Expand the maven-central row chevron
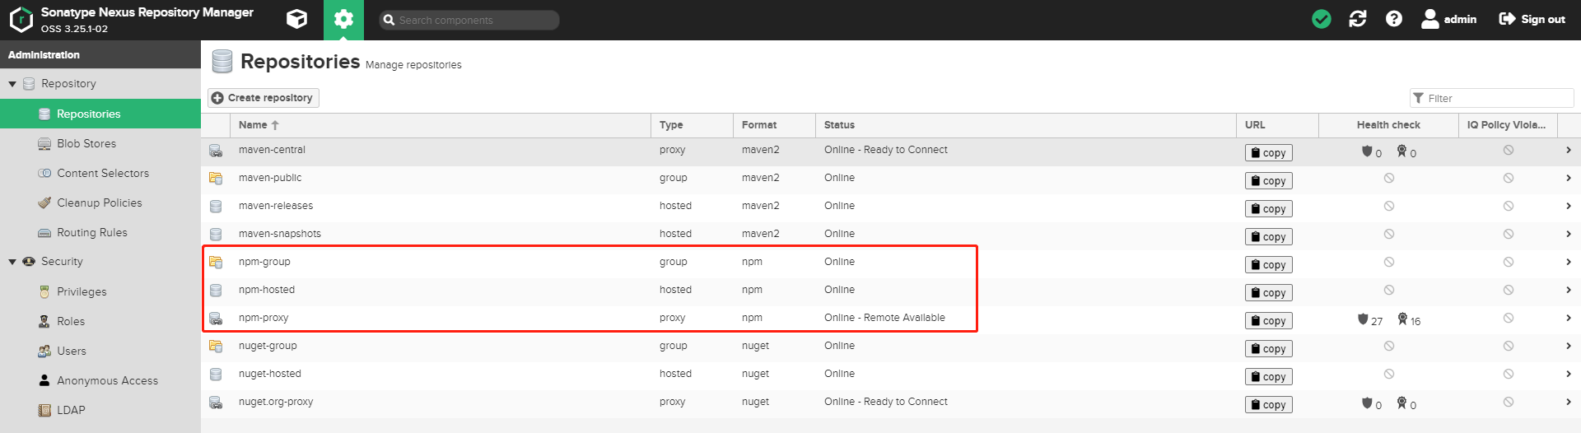Viewport: 1581px width, 433px height. 1568,150
